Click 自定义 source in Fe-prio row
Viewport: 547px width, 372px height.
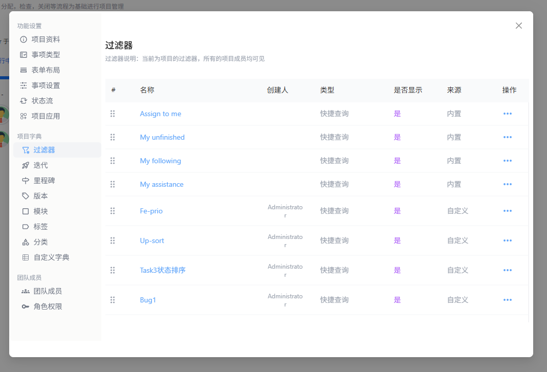coord(457,211)
